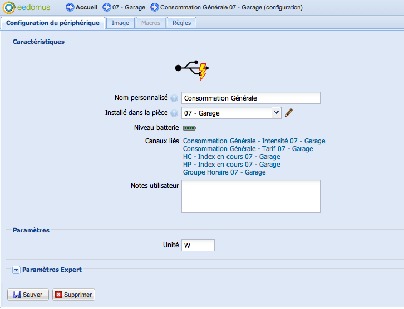Switch to Configuration du périphérique tab
The image size is (404, 309).
pos(53,23)
